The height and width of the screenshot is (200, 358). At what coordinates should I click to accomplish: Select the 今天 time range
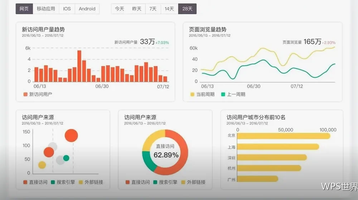(x=120, y=9)
